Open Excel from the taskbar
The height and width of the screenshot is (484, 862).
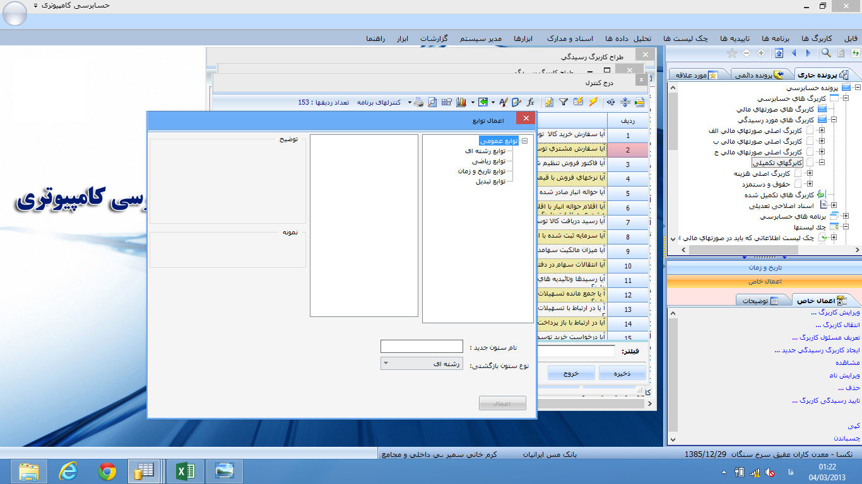[185, 470]
